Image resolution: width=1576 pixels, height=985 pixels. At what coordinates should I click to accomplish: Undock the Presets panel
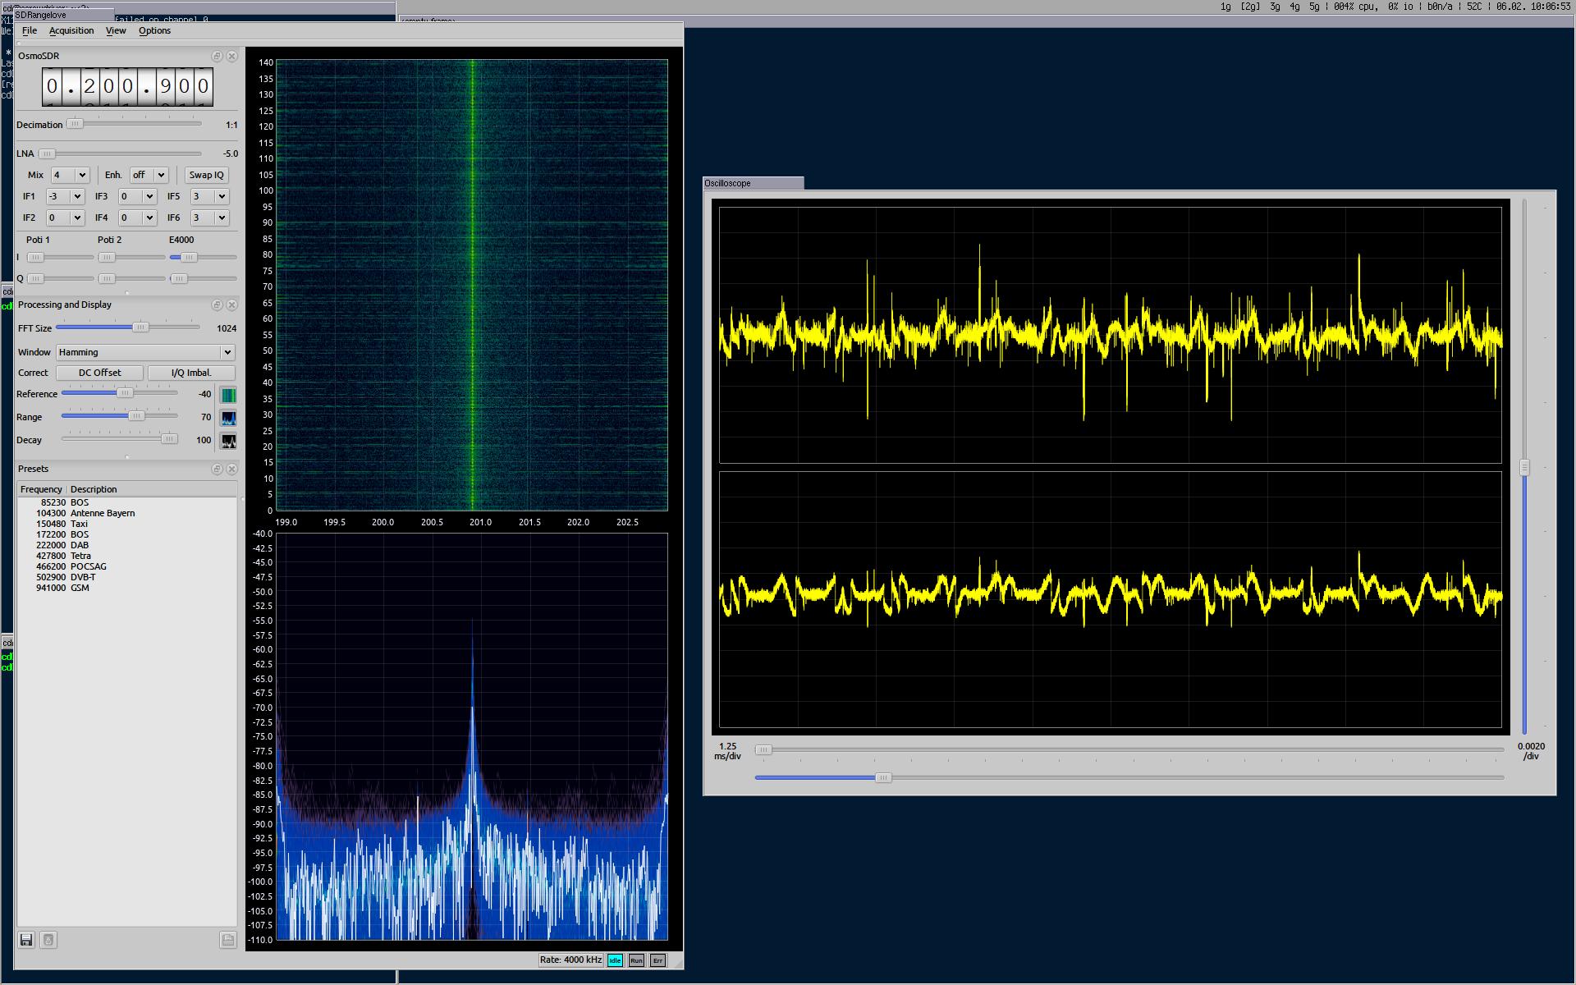217,469
